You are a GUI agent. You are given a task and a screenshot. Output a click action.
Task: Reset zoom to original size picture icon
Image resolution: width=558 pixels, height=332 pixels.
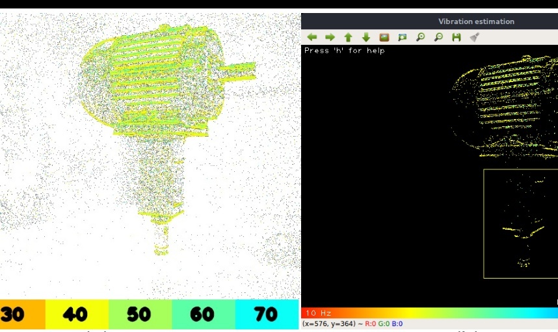click(x=384, y=37)
